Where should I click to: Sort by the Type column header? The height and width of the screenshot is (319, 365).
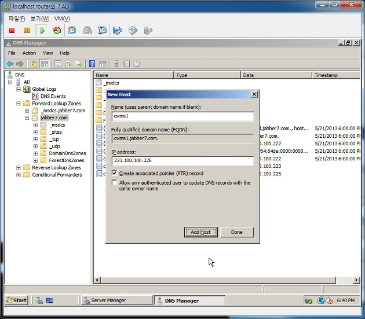click(207, 75)
